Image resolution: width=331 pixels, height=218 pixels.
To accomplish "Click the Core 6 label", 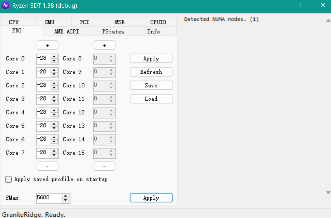I will tap(15, 139).
